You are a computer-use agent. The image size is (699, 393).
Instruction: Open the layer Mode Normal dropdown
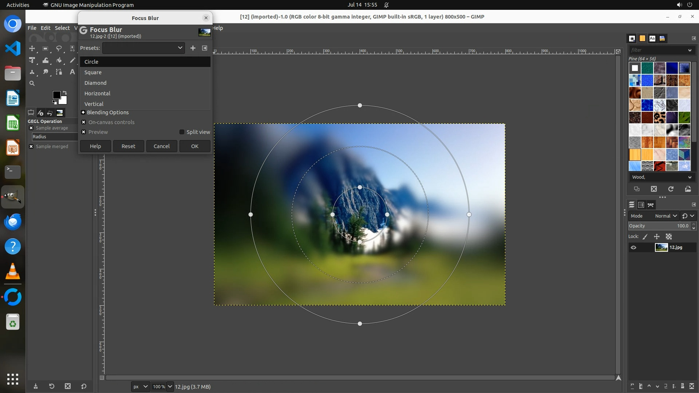pos(666,216)
